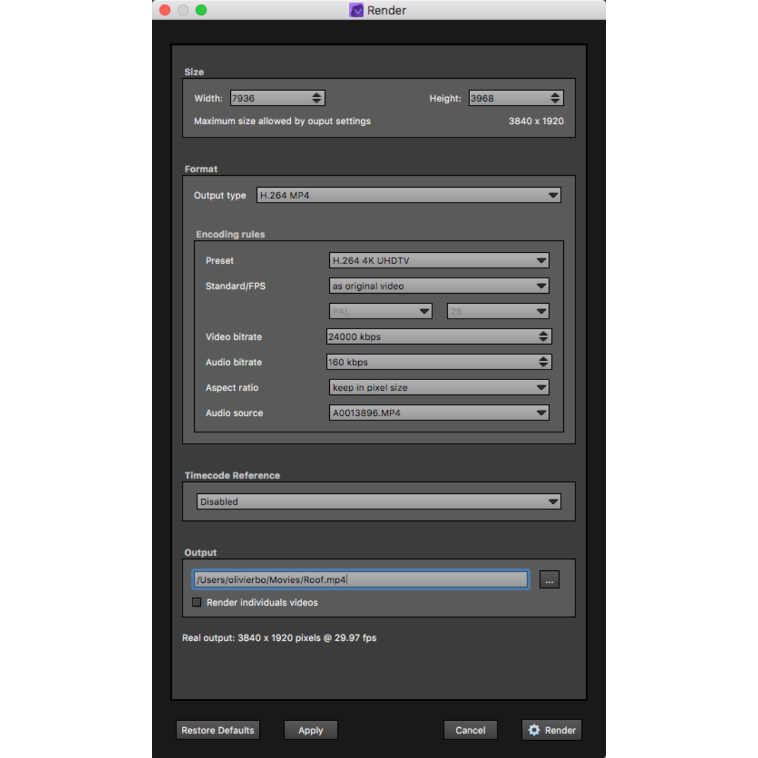Viewport: 758px width, 758px height.
Task: Adjust the Video bitrate stepper
Action: [x=543, y=337]
